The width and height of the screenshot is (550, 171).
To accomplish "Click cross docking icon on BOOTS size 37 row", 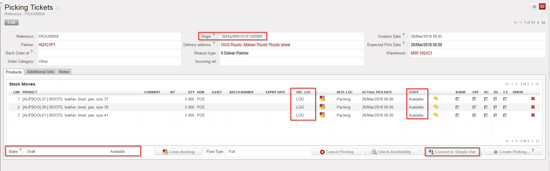I will click(322, 99).
